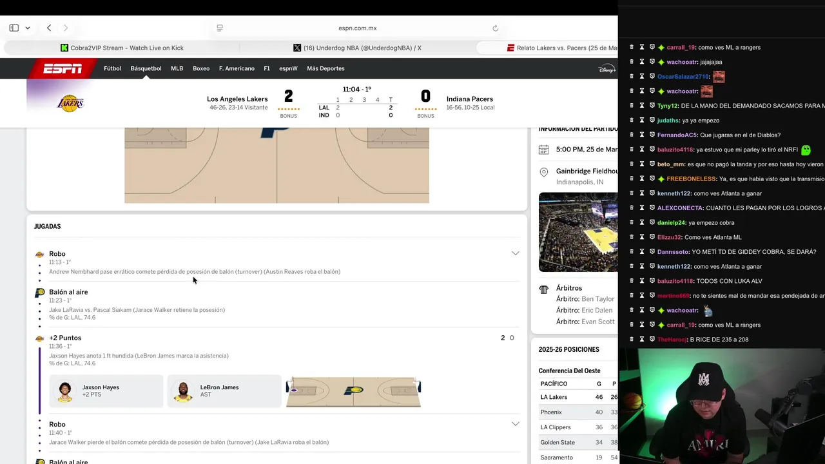
Task: Click the ESPN logo
Action: [x=63, y=68]
